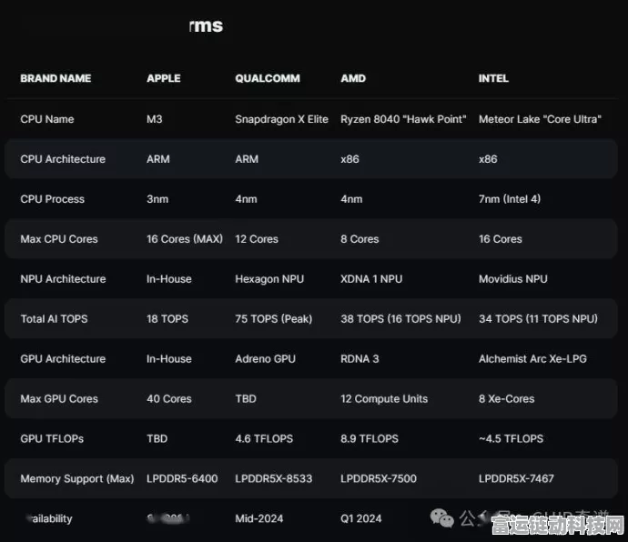The height and width of the screenshot is (542, 628).
Task: Select 34 TOPS (11 TOPS NPU) cell
Action: [x=538, y=319]
